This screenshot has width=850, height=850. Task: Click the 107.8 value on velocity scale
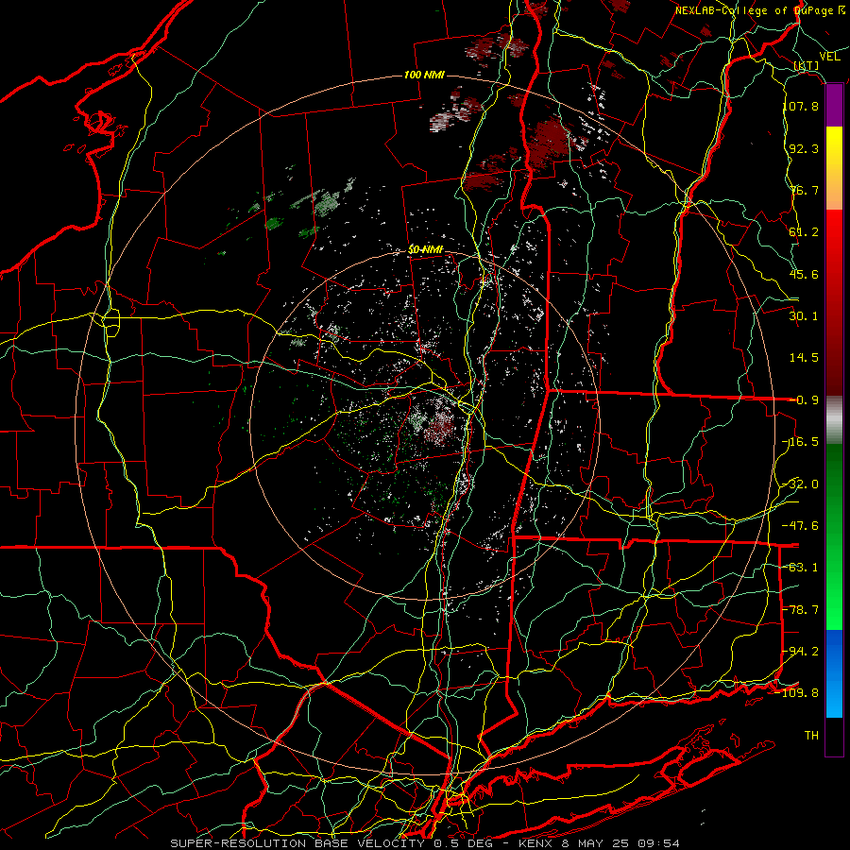[x=801, y=106]
